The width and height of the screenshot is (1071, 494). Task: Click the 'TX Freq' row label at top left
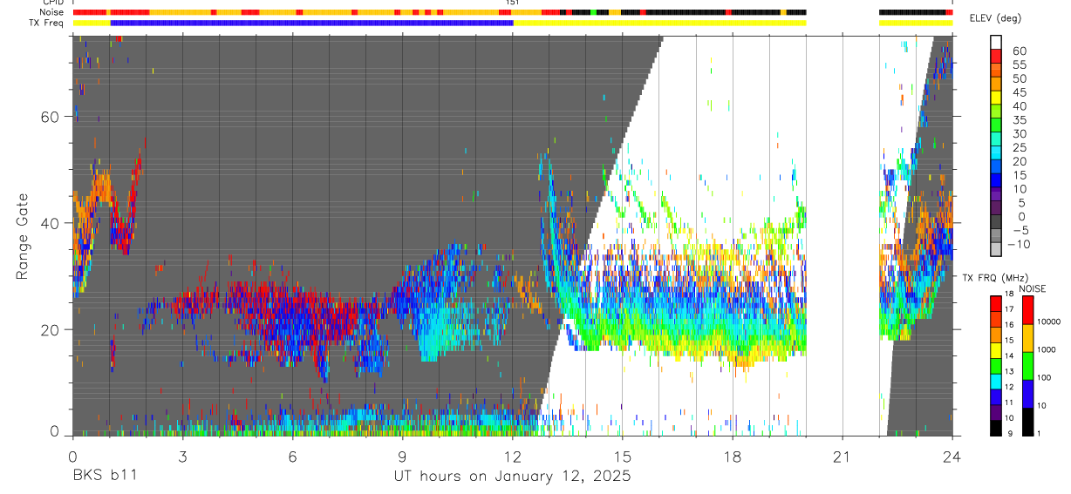tap(47, 23)
